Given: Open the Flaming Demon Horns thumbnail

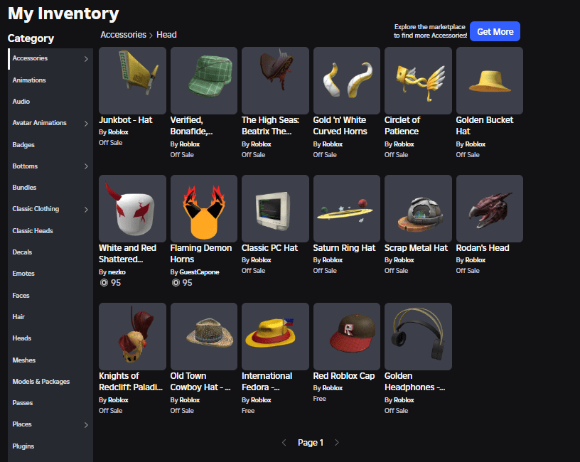Looking at the screenshot, I should [x=204, y=208].
